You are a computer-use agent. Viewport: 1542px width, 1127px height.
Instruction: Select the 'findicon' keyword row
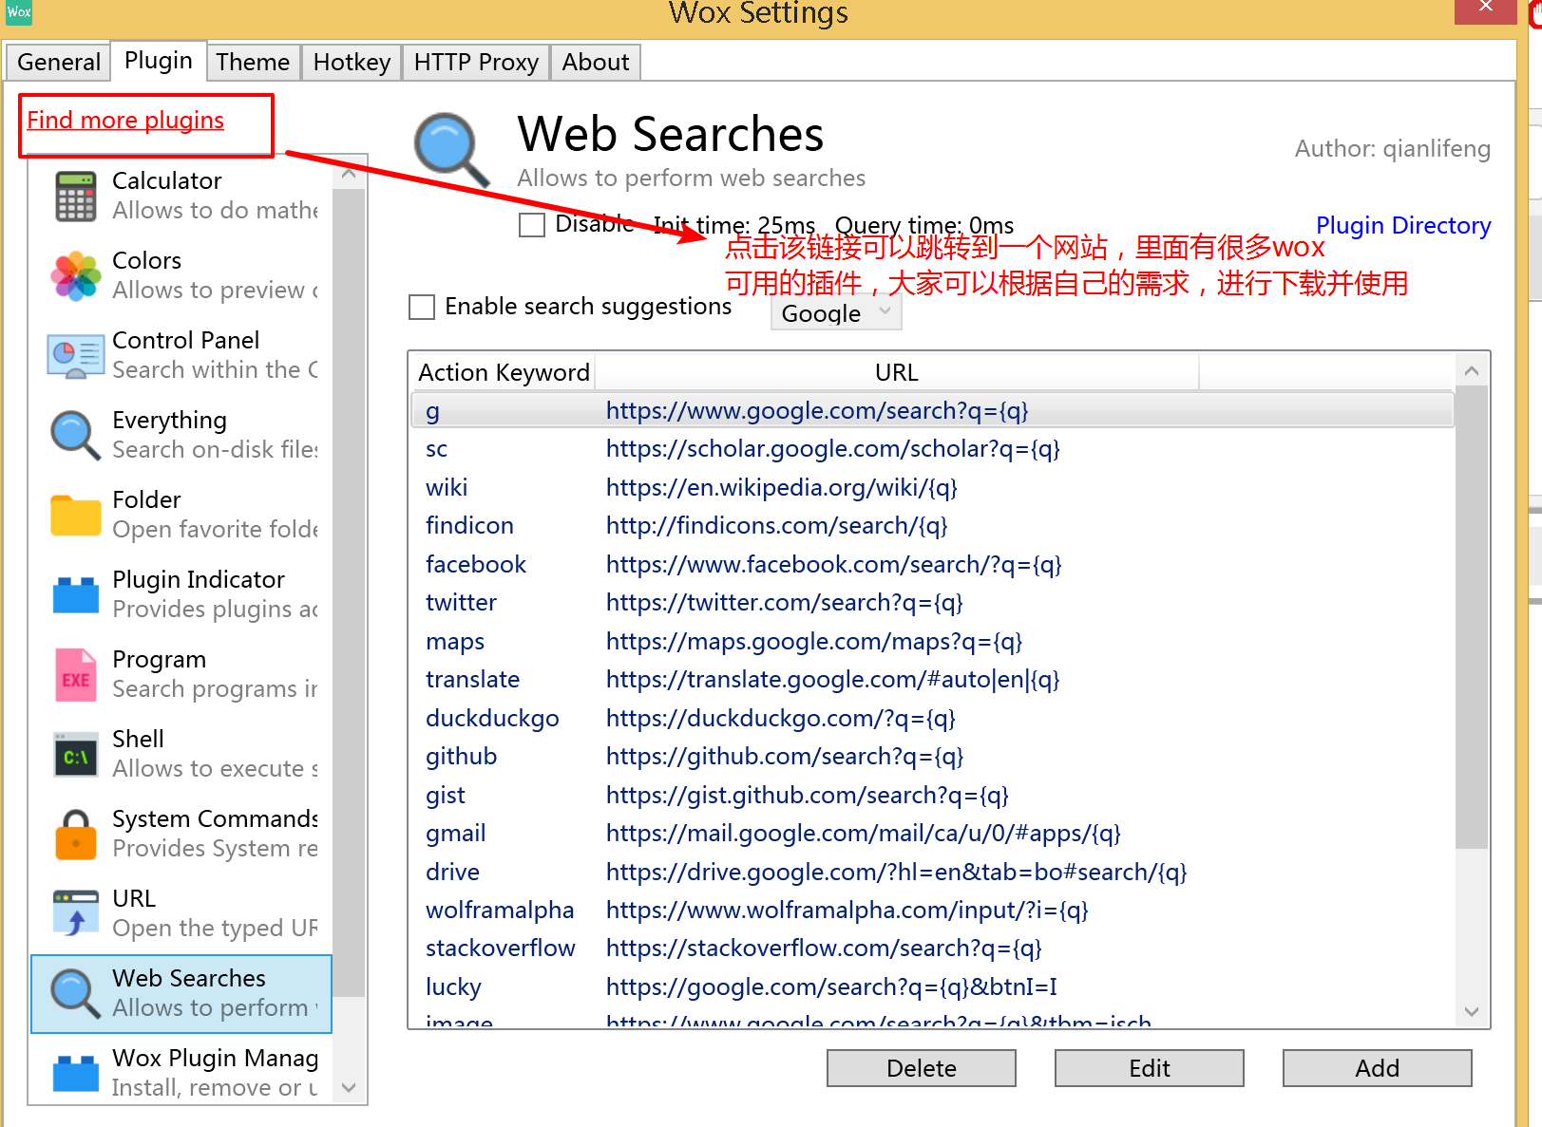tap(932, 526)
